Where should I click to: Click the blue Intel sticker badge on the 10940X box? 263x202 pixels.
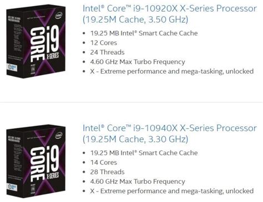coord(13,188)
